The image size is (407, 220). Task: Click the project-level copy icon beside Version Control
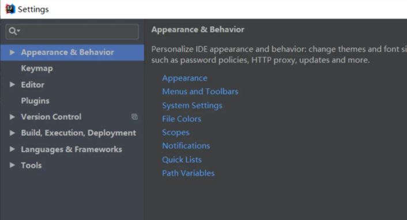(134, 117)
